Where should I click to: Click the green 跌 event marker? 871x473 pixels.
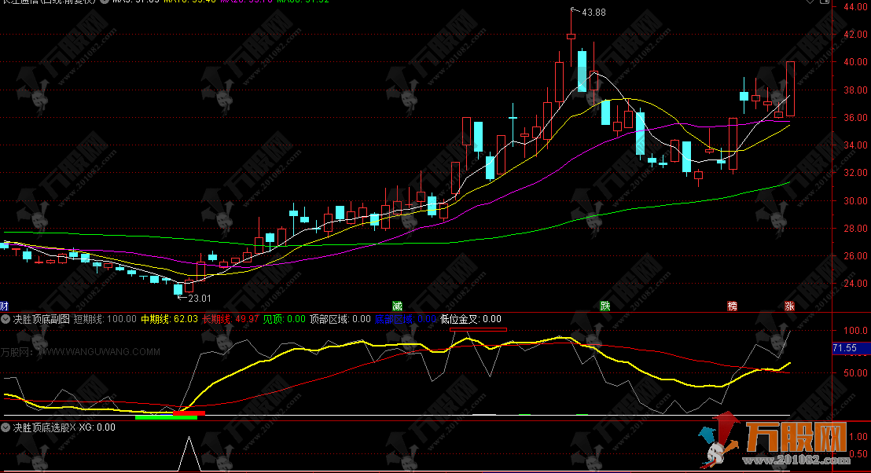pyautogui.click(x=605, y=305)
